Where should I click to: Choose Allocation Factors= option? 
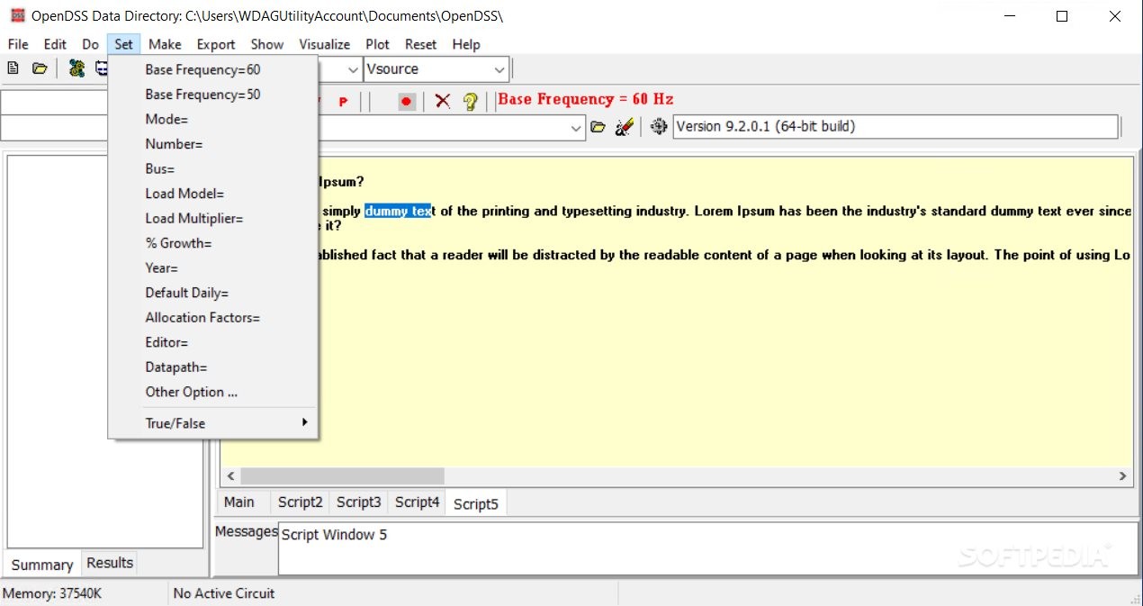click(x=212, y=317)
